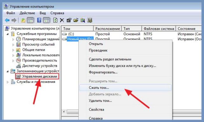Select Диспетчер устройств in the tree
Screen dimensions: 204x122
[x=40, y=66]
